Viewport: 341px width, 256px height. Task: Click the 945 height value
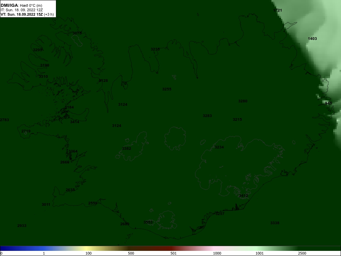pyautogui.click(x=328, y=103)
